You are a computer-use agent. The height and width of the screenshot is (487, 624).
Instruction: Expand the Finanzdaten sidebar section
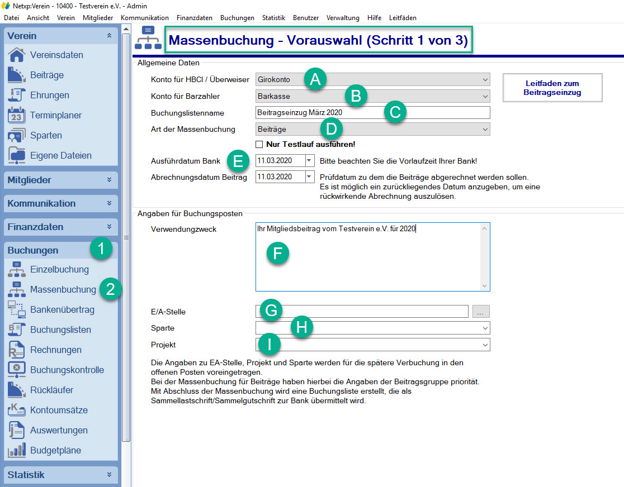[x=109, y=227]
